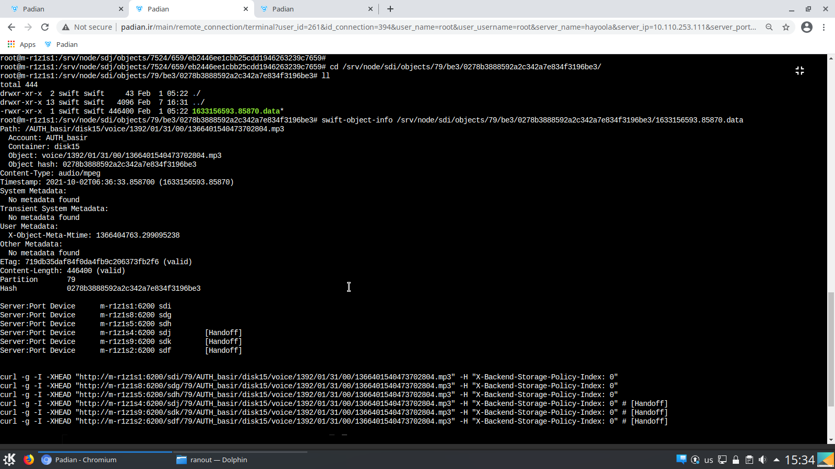Click the [Handoff] label for m-r1z1s4

[223, 332]
